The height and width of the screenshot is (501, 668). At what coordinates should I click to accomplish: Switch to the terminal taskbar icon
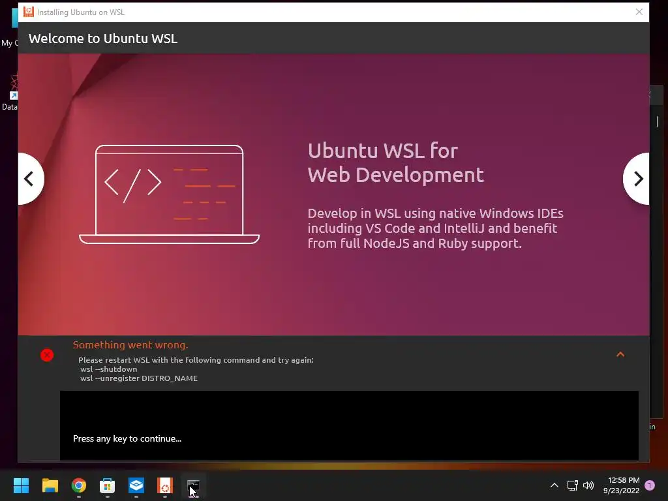pos(193,485)
